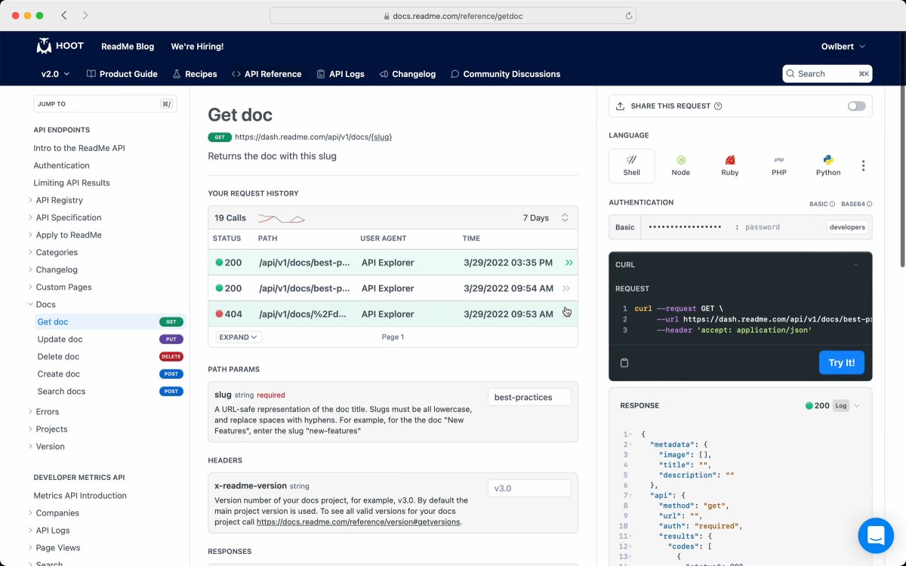Screen dimensions: 906x566
Task: Click the Try It! button
Action: coord(841,362)
